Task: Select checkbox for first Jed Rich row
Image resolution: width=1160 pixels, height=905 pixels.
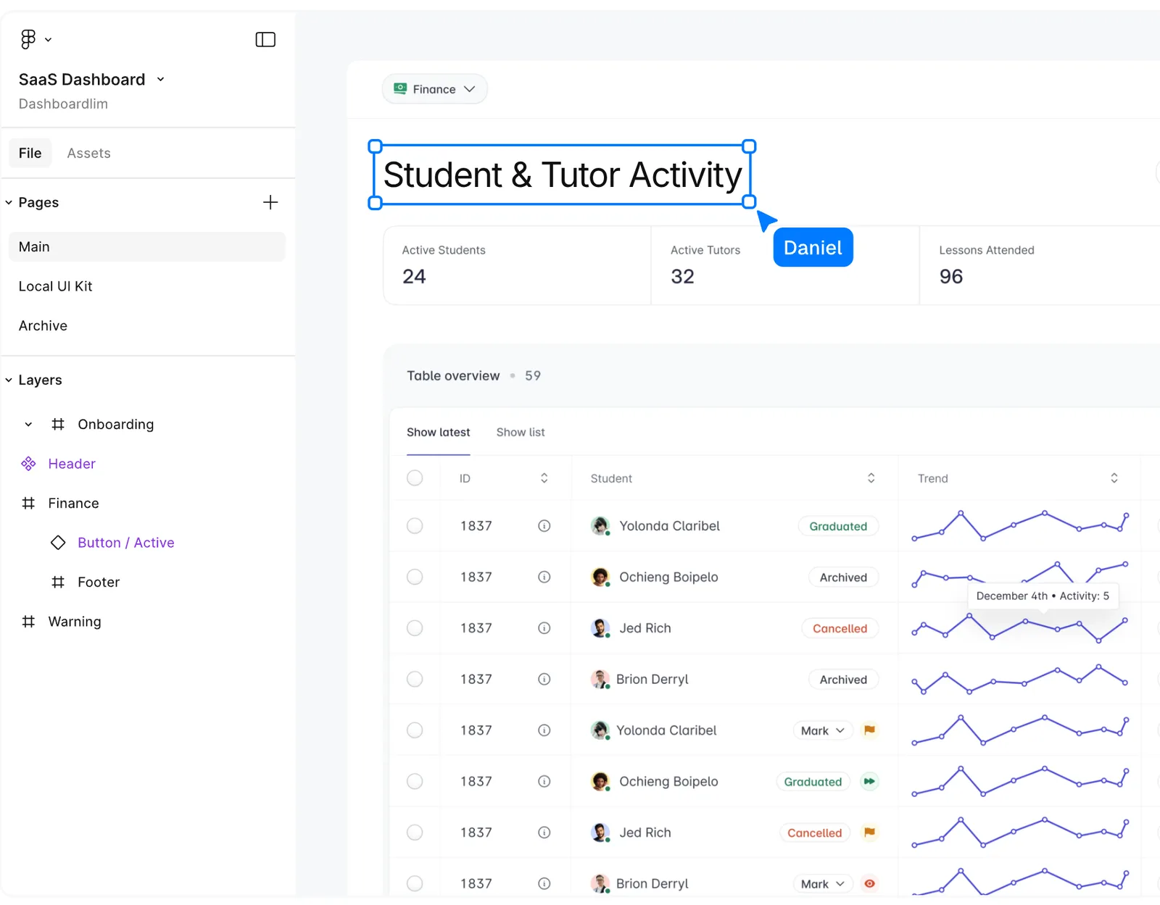Action: pyautogui.click(x=415, y=628)
